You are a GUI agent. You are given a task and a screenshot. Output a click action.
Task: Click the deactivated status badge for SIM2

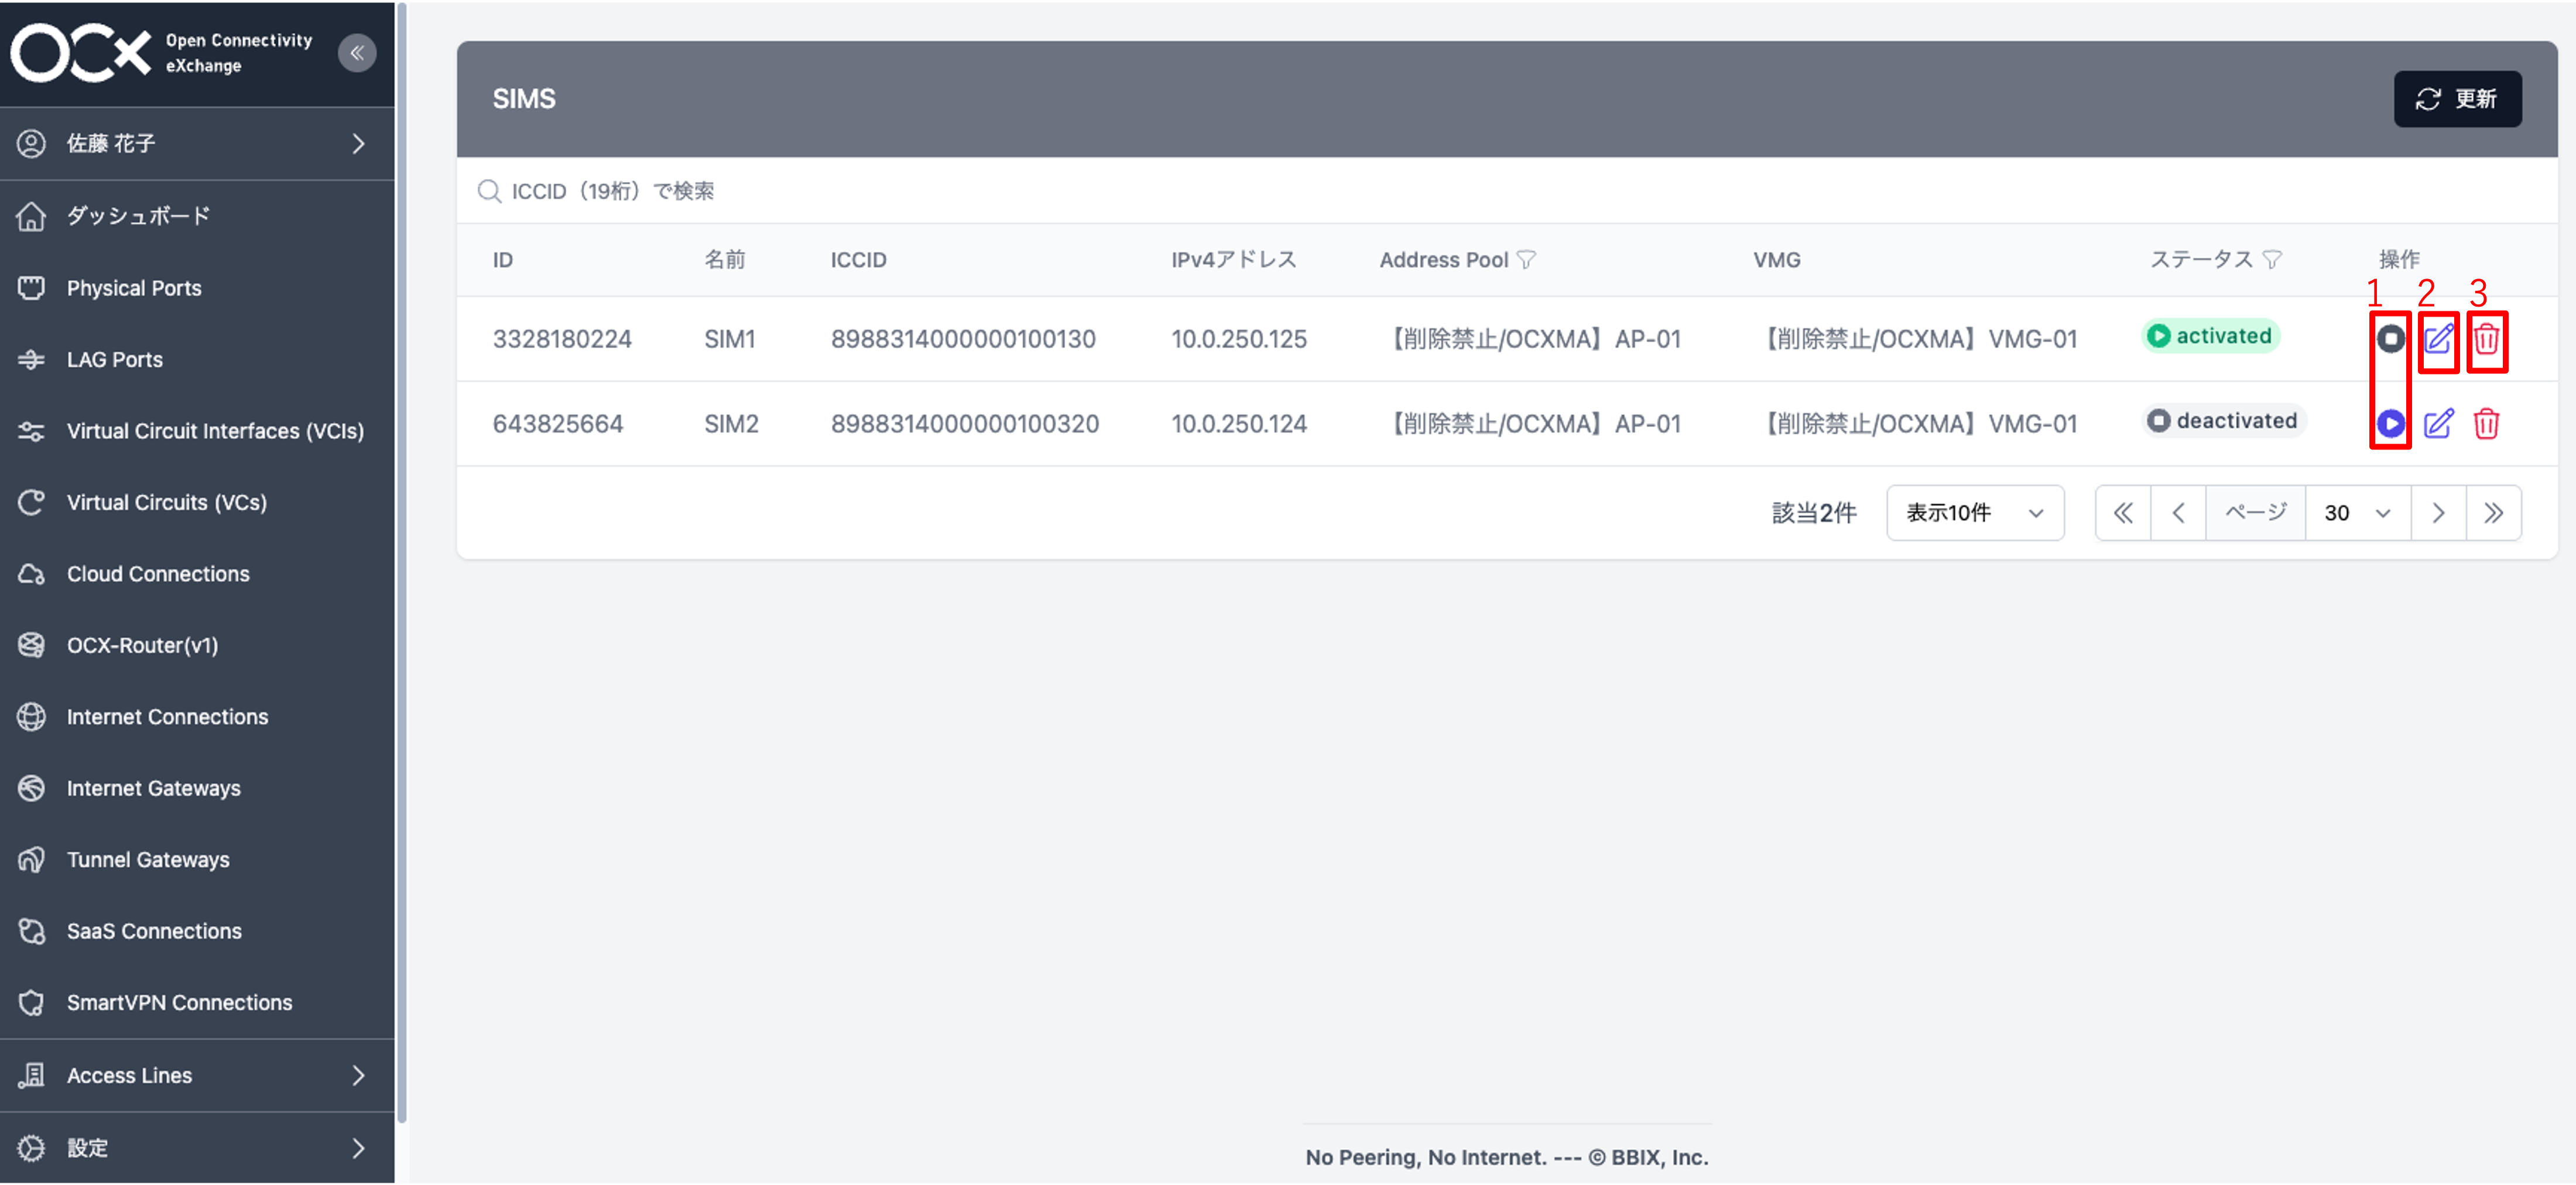coord(2224,421)
